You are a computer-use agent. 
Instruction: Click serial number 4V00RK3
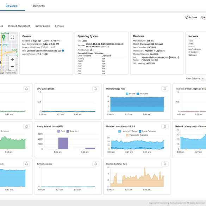coord(152,48)
